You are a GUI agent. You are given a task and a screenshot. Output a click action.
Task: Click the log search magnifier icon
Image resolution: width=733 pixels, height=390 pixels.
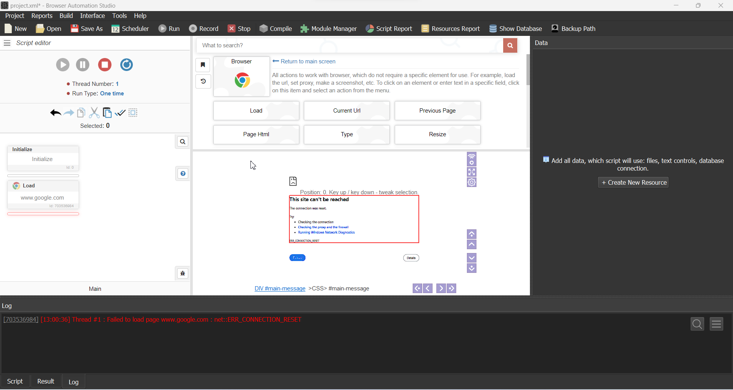point(697,324)
